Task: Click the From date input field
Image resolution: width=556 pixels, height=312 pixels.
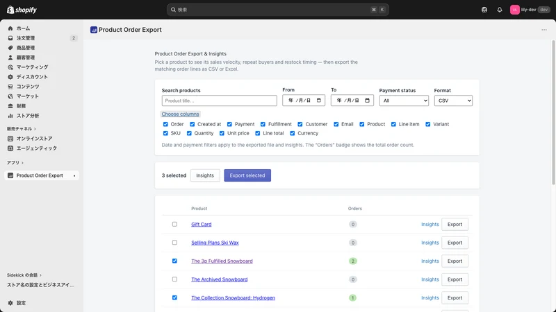Action: 304,101
